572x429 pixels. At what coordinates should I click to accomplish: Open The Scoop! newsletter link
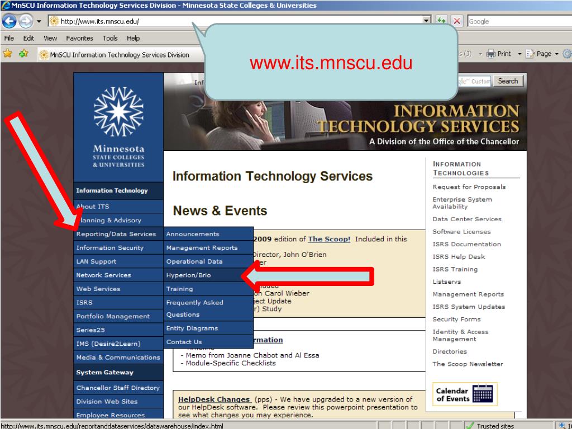click(329, 239)
